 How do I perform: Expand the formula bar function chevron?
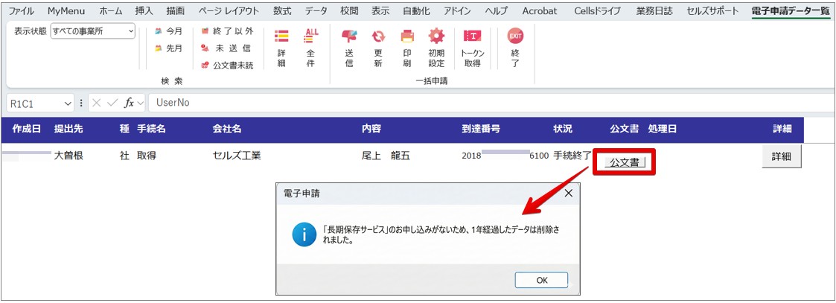click(x=140, y=103)
